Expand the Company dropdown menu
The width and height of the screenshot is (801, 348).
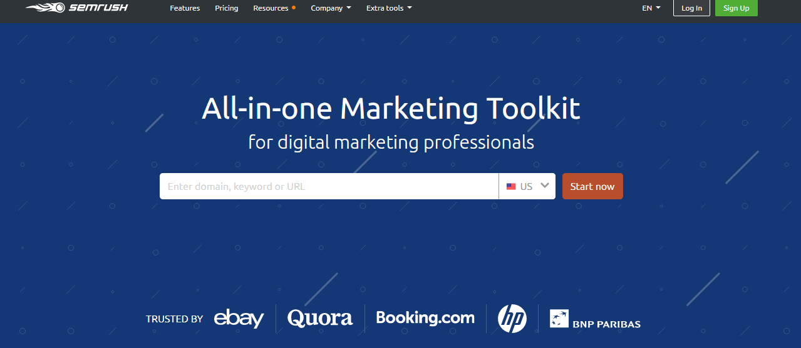pos(331,8)
